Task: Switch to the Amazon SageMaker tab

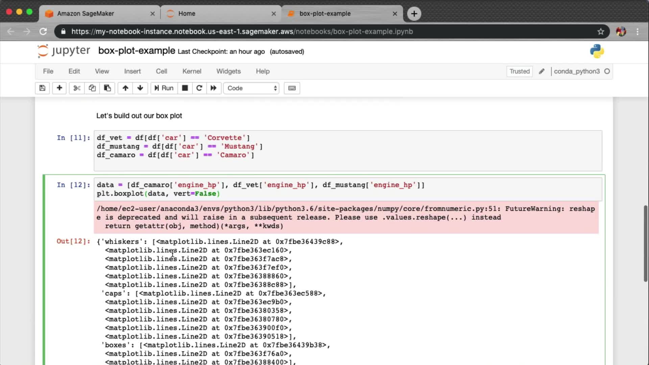Action: click(x=98, y=14)
